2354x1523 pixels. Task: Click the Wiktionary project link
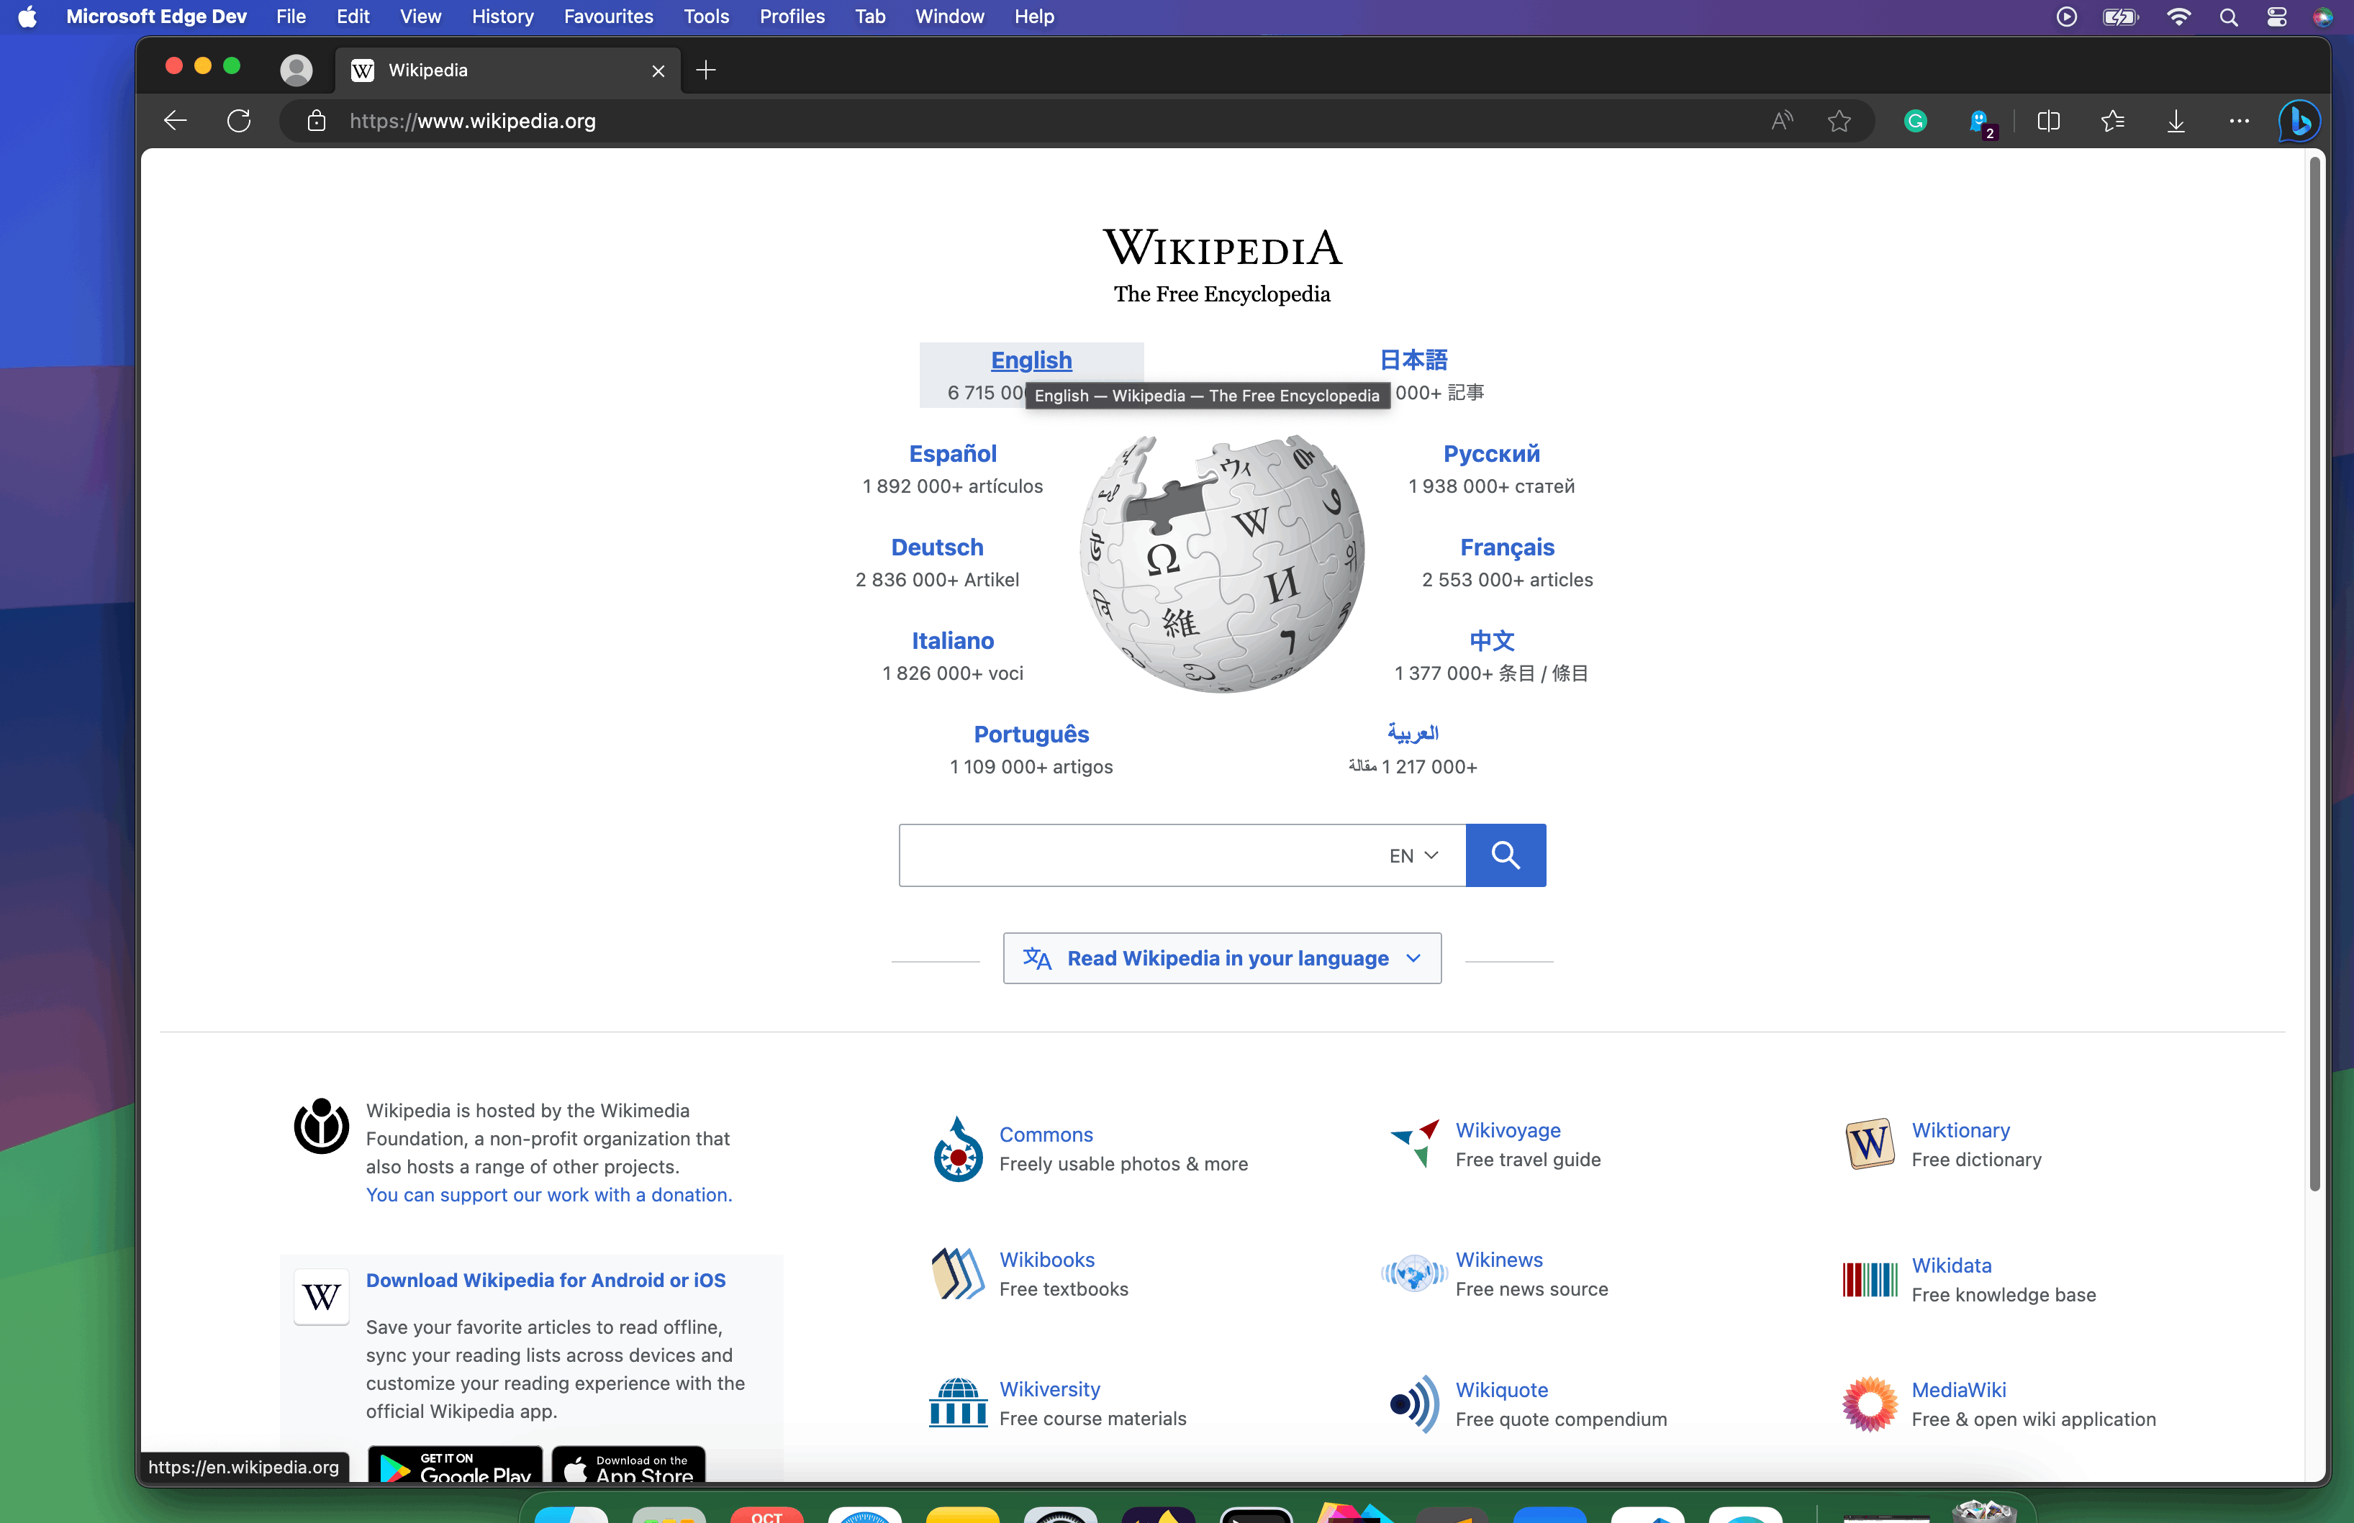click(x=1960, y=1129)
